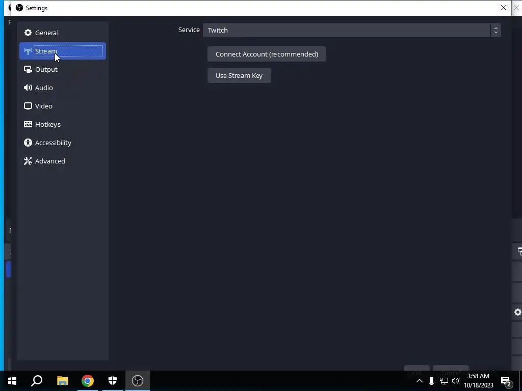Open File Explorer from the taskbar
Viewport: 522px width, 391px height.
click(x=62, y=381)
